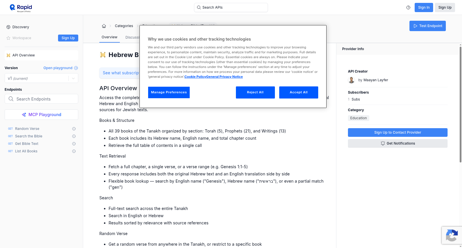Click Sign Up to Contact Provider
The width and height of the screenshot is (462, 248).
pyautogui.click(x=398, y=132)
